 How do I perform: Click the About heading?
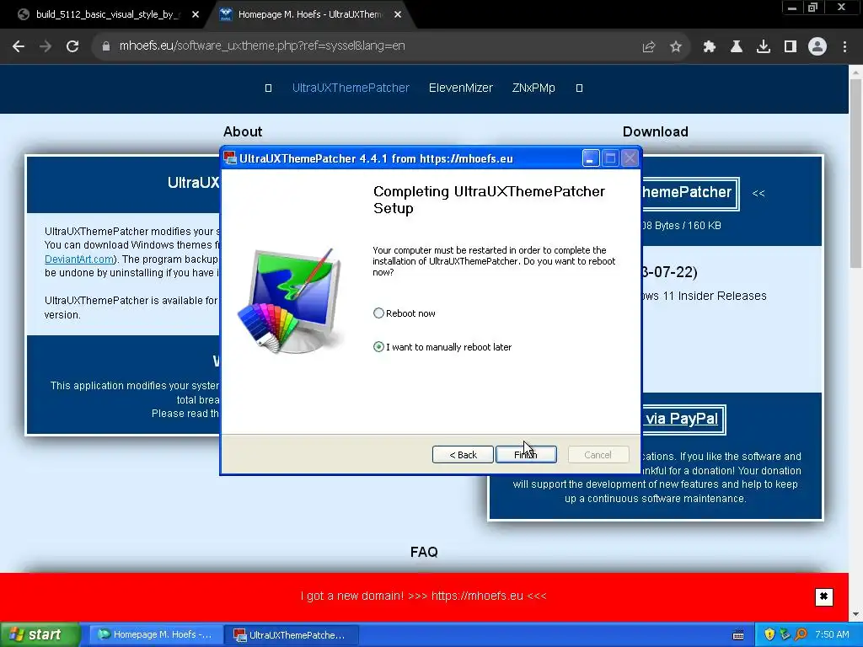coord(243,131)
